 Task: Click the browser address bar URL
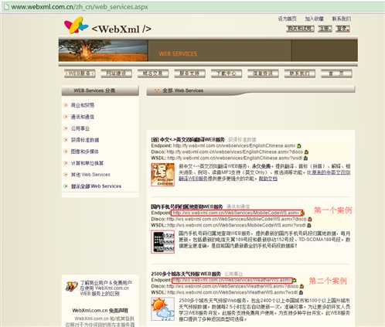coord(80,7)
